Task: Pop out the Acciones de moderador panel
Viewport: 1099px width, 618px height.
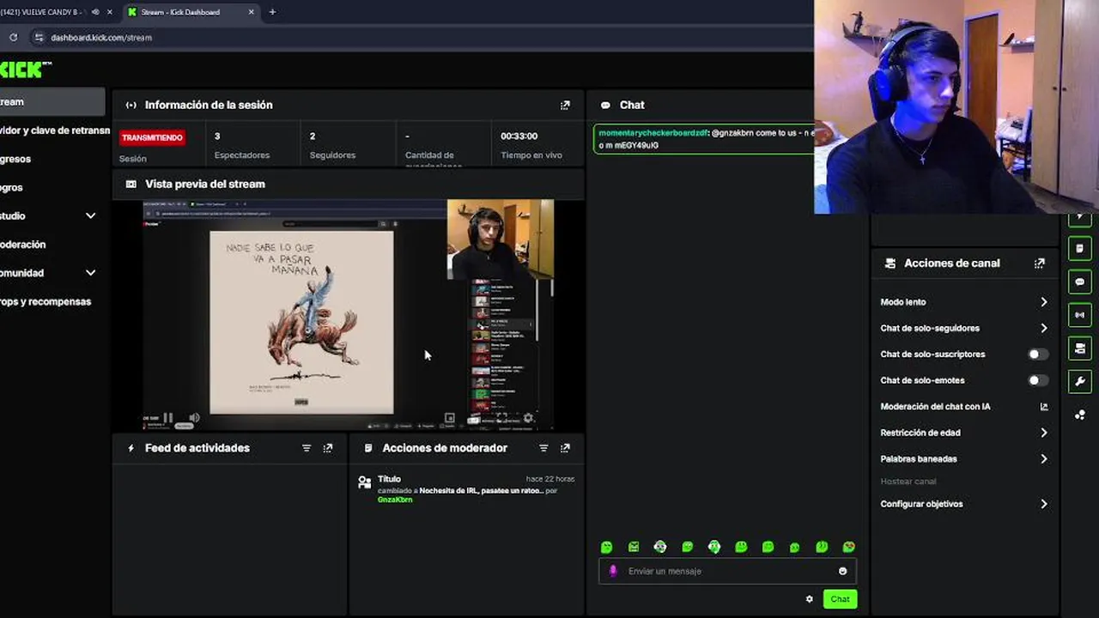Action: (x=565, y=448)
